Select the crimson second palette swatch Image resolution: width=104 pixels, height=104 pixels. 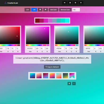pyautogui.click(x=42, y=21)
